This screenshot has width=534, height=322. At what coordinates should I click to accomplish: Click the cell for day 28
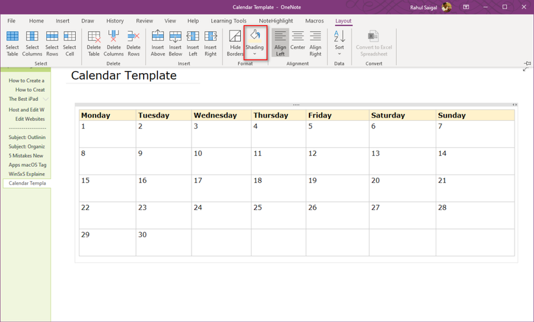click(x=475, y=215)
